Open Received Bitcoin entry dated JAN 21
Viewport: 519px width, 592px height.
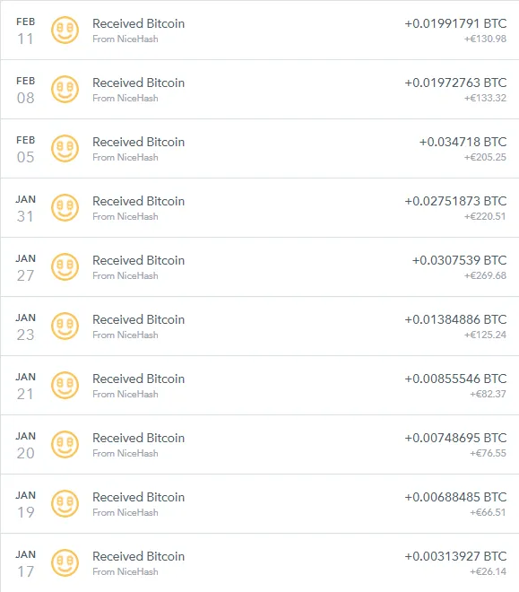(138, 379)
